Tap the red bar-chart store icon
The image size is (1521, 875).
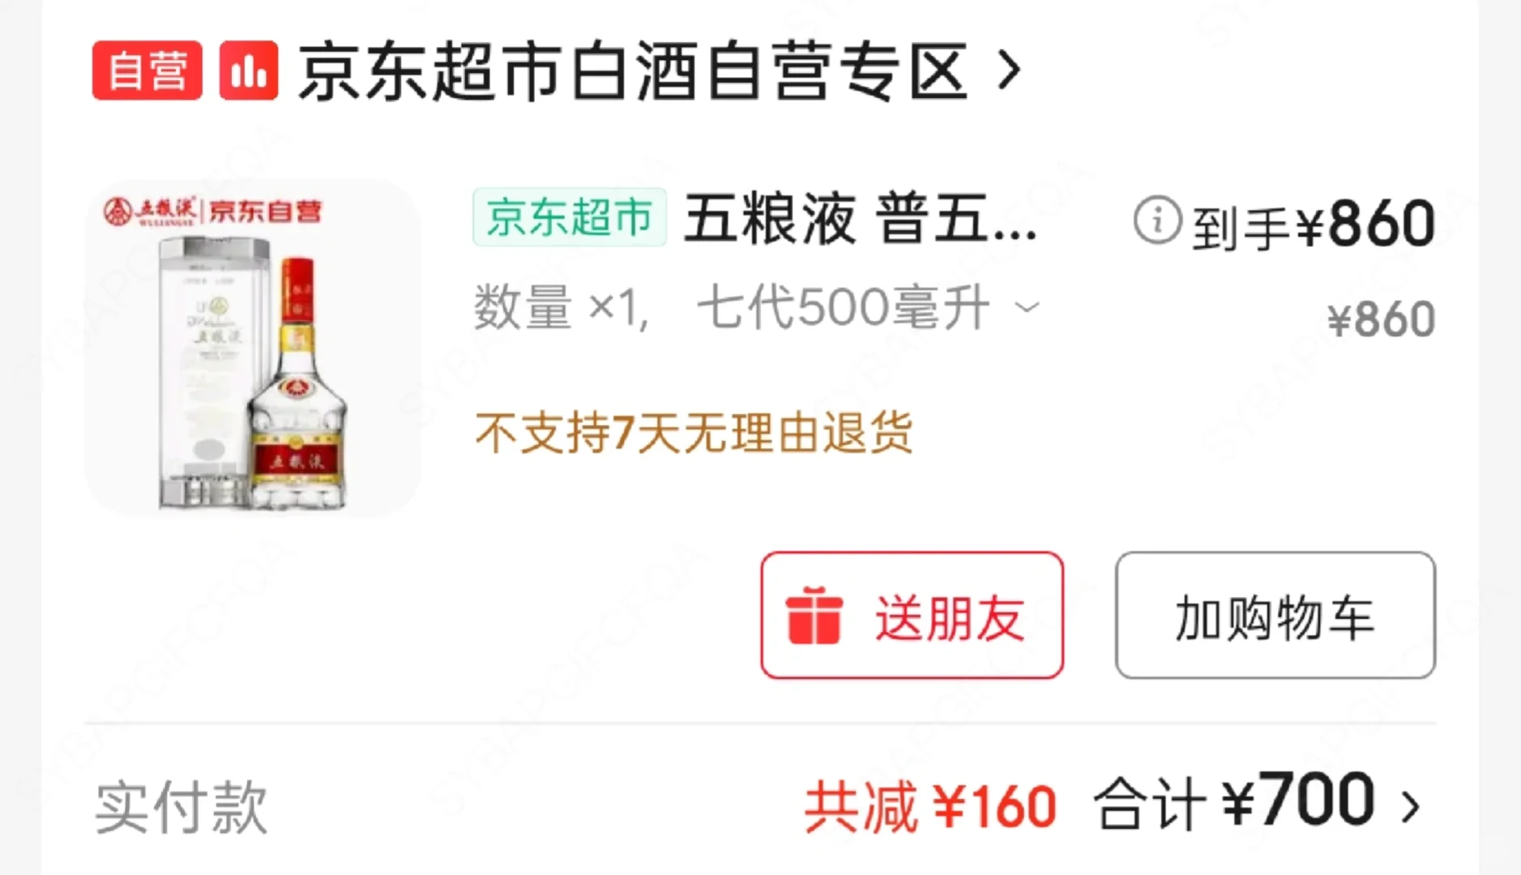click(249, 70)
